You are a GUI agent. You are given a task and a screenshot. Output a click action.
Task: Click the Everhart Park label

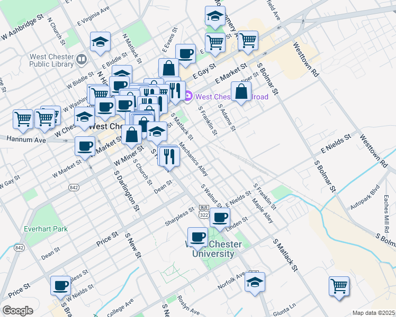pyautogui.click(x=46, y=229)
